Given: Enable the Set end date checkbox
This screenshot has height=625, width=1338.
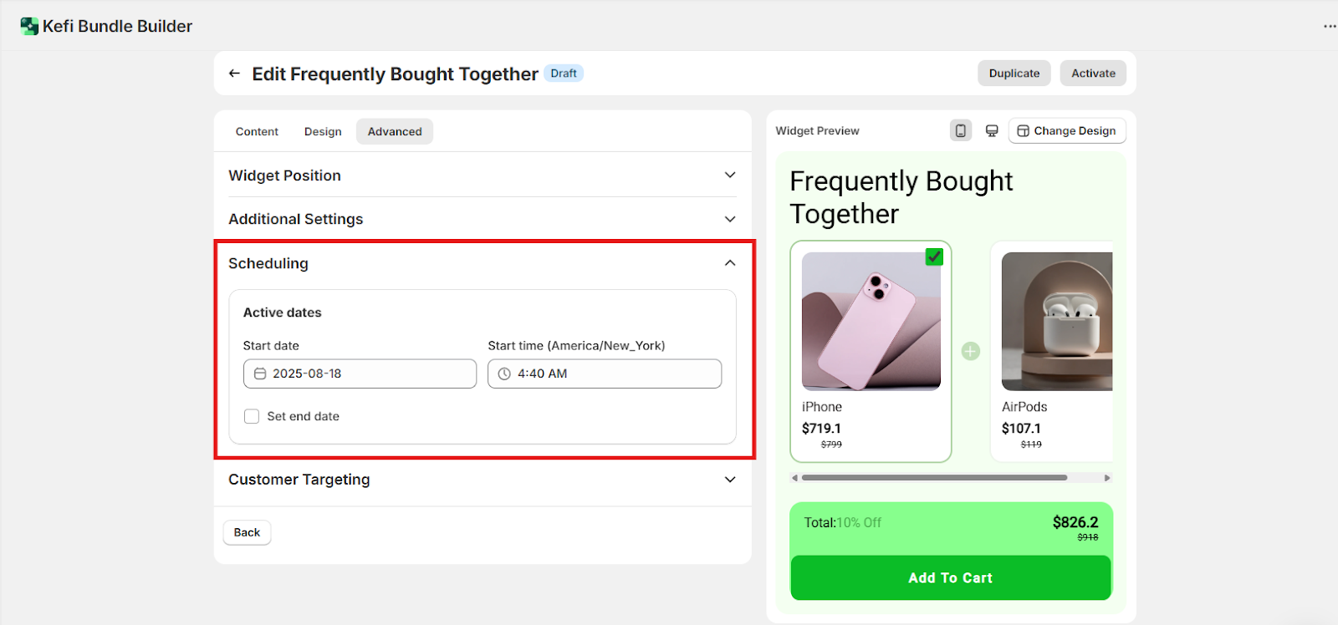Looking at the screenshot, I should [252, 416].
